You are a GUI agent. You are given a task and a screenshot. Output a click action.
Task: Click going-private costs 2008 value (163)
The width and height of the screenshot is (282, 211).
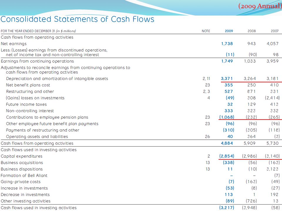pyautogui.click(x=251, y=182)
